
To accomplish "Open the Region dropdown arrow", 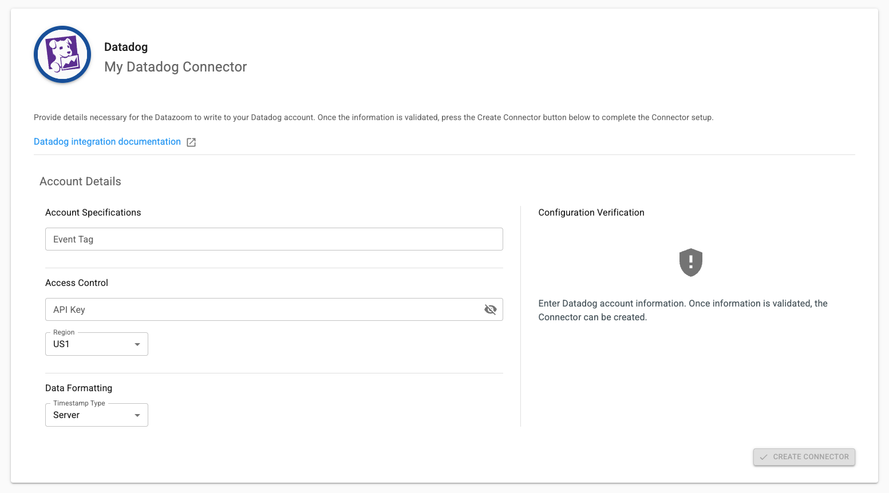I will [x=137, y=344].
